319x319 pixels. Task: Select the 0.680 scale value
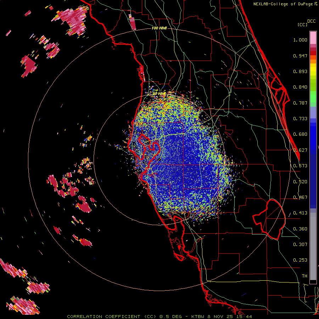pyautogui.click(x=300, y=134)
